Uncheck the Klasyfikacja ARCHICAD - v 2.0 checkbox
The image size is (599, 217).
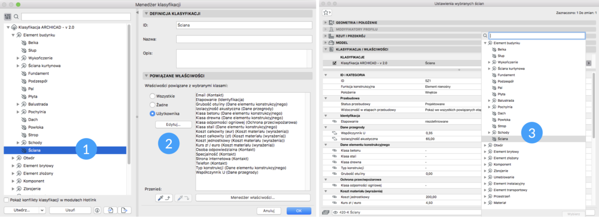(x=333, y=63)
